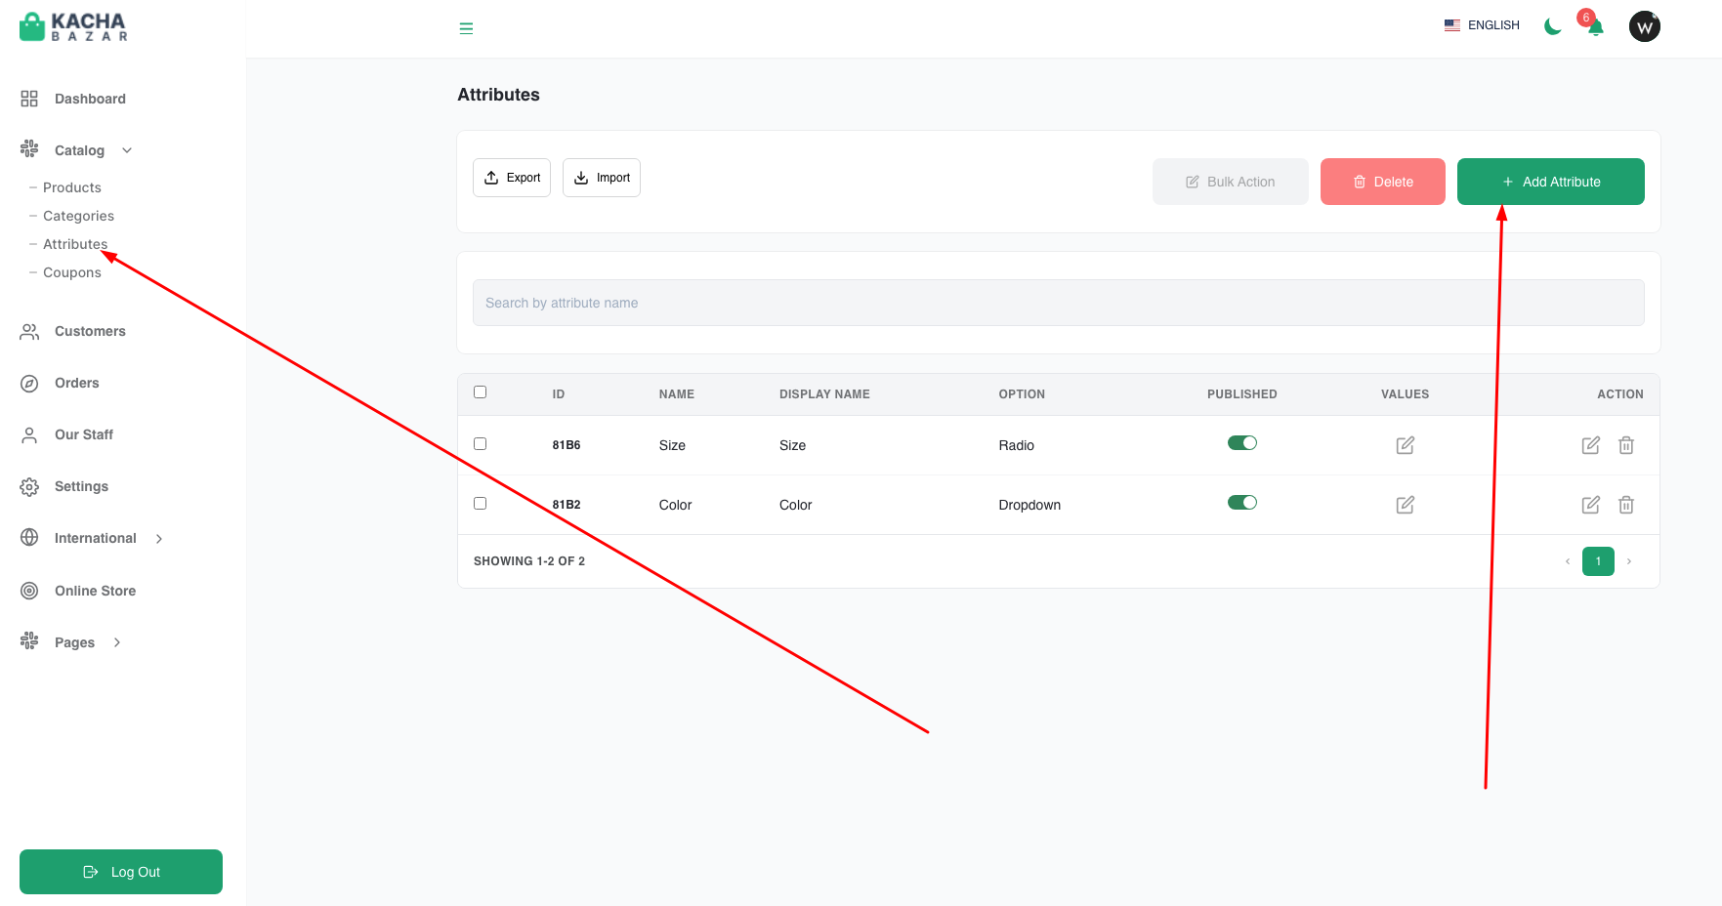Focus the Search by attribute name field
The image size is (1722, 906).
[1059, 303]
